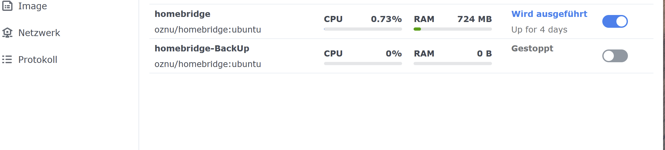Turn off the homebridge container toggle
Viewport: 665px width, 150px height.
[x=615, y=21]
